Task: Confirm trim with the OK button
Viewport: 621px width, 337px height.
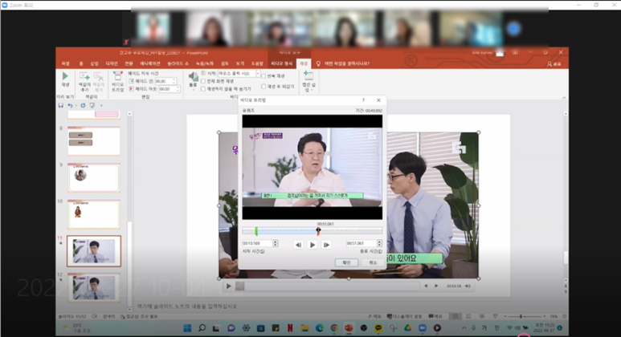Action: click(x=346, y=262)
